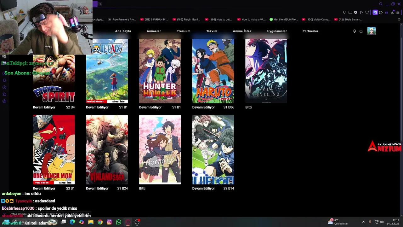The width and height of the screenshot is (403, 227).
Task: Open OBS Studio from taskbar
Action: click(x=137, y=222)
